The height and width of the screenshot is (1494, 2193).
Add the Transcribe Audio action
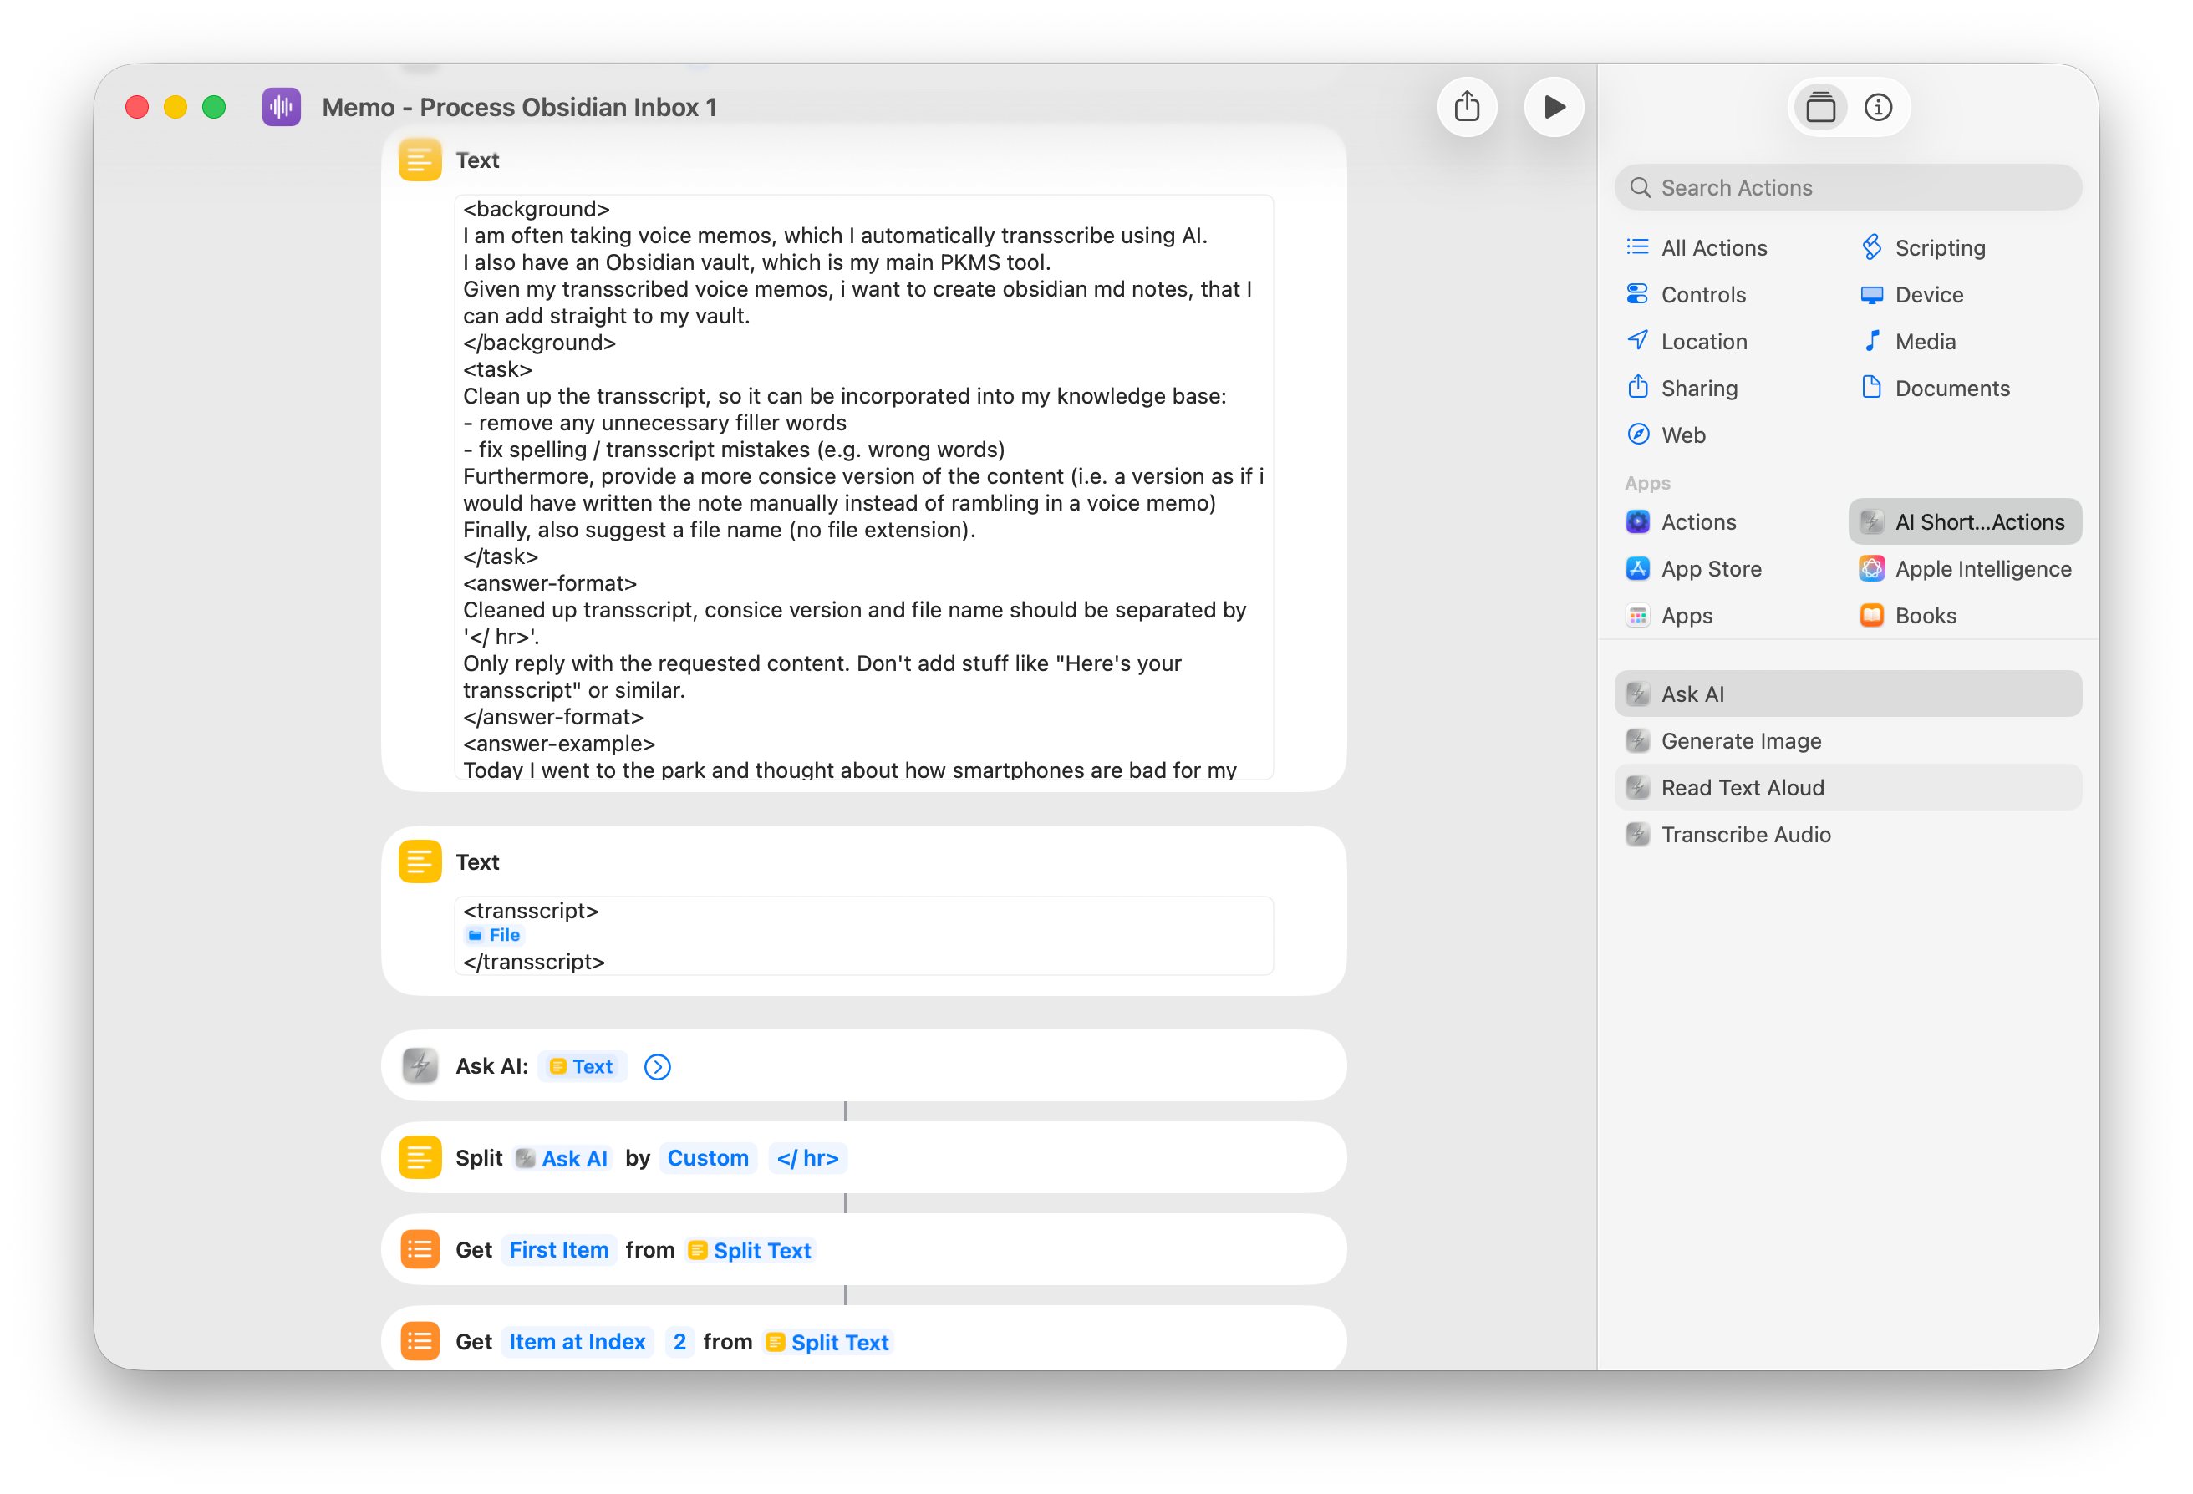1745,835
